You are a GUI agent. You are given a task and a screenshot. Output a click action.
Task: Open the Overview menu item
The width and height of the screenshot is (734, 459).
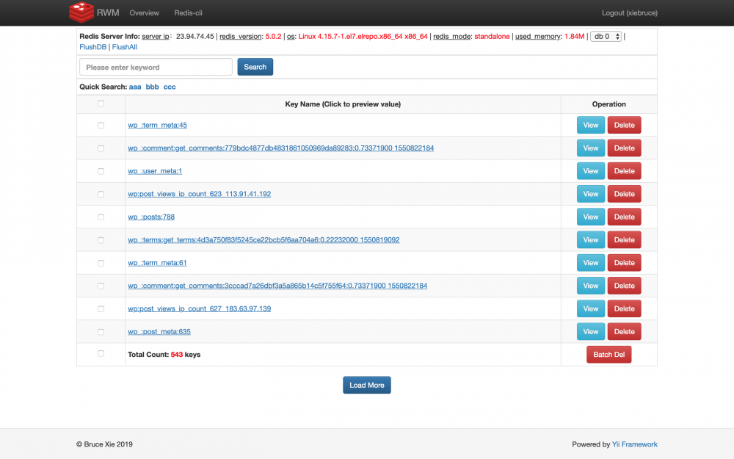[x=144, y=13]
